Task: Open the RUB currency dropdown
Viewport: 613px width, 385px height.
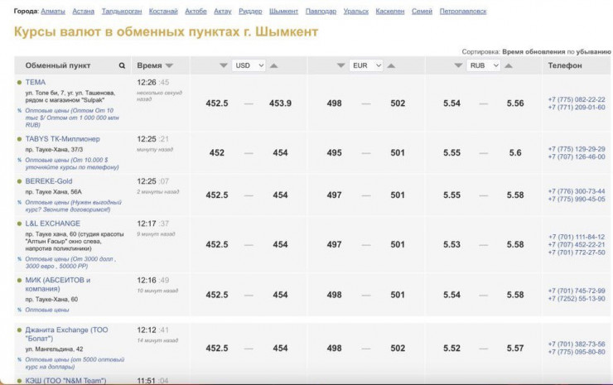Action: (x=483, y=65)
